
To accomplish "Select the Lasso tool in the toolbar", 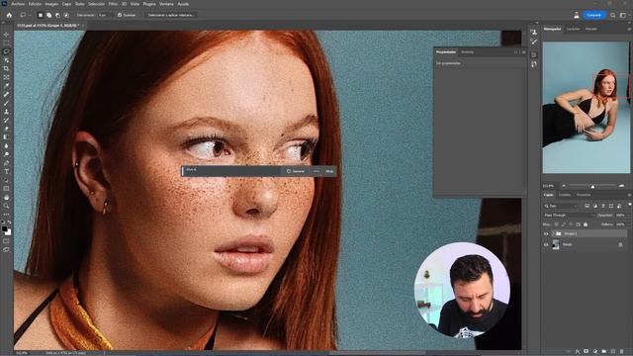I will [x=6, y=51].
